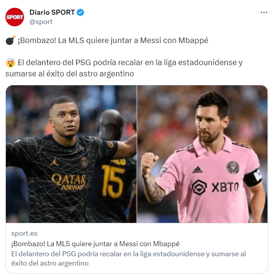Click the Diario SPORT red profile avatar
Screen dimensions: 271x276
point(15,17)
